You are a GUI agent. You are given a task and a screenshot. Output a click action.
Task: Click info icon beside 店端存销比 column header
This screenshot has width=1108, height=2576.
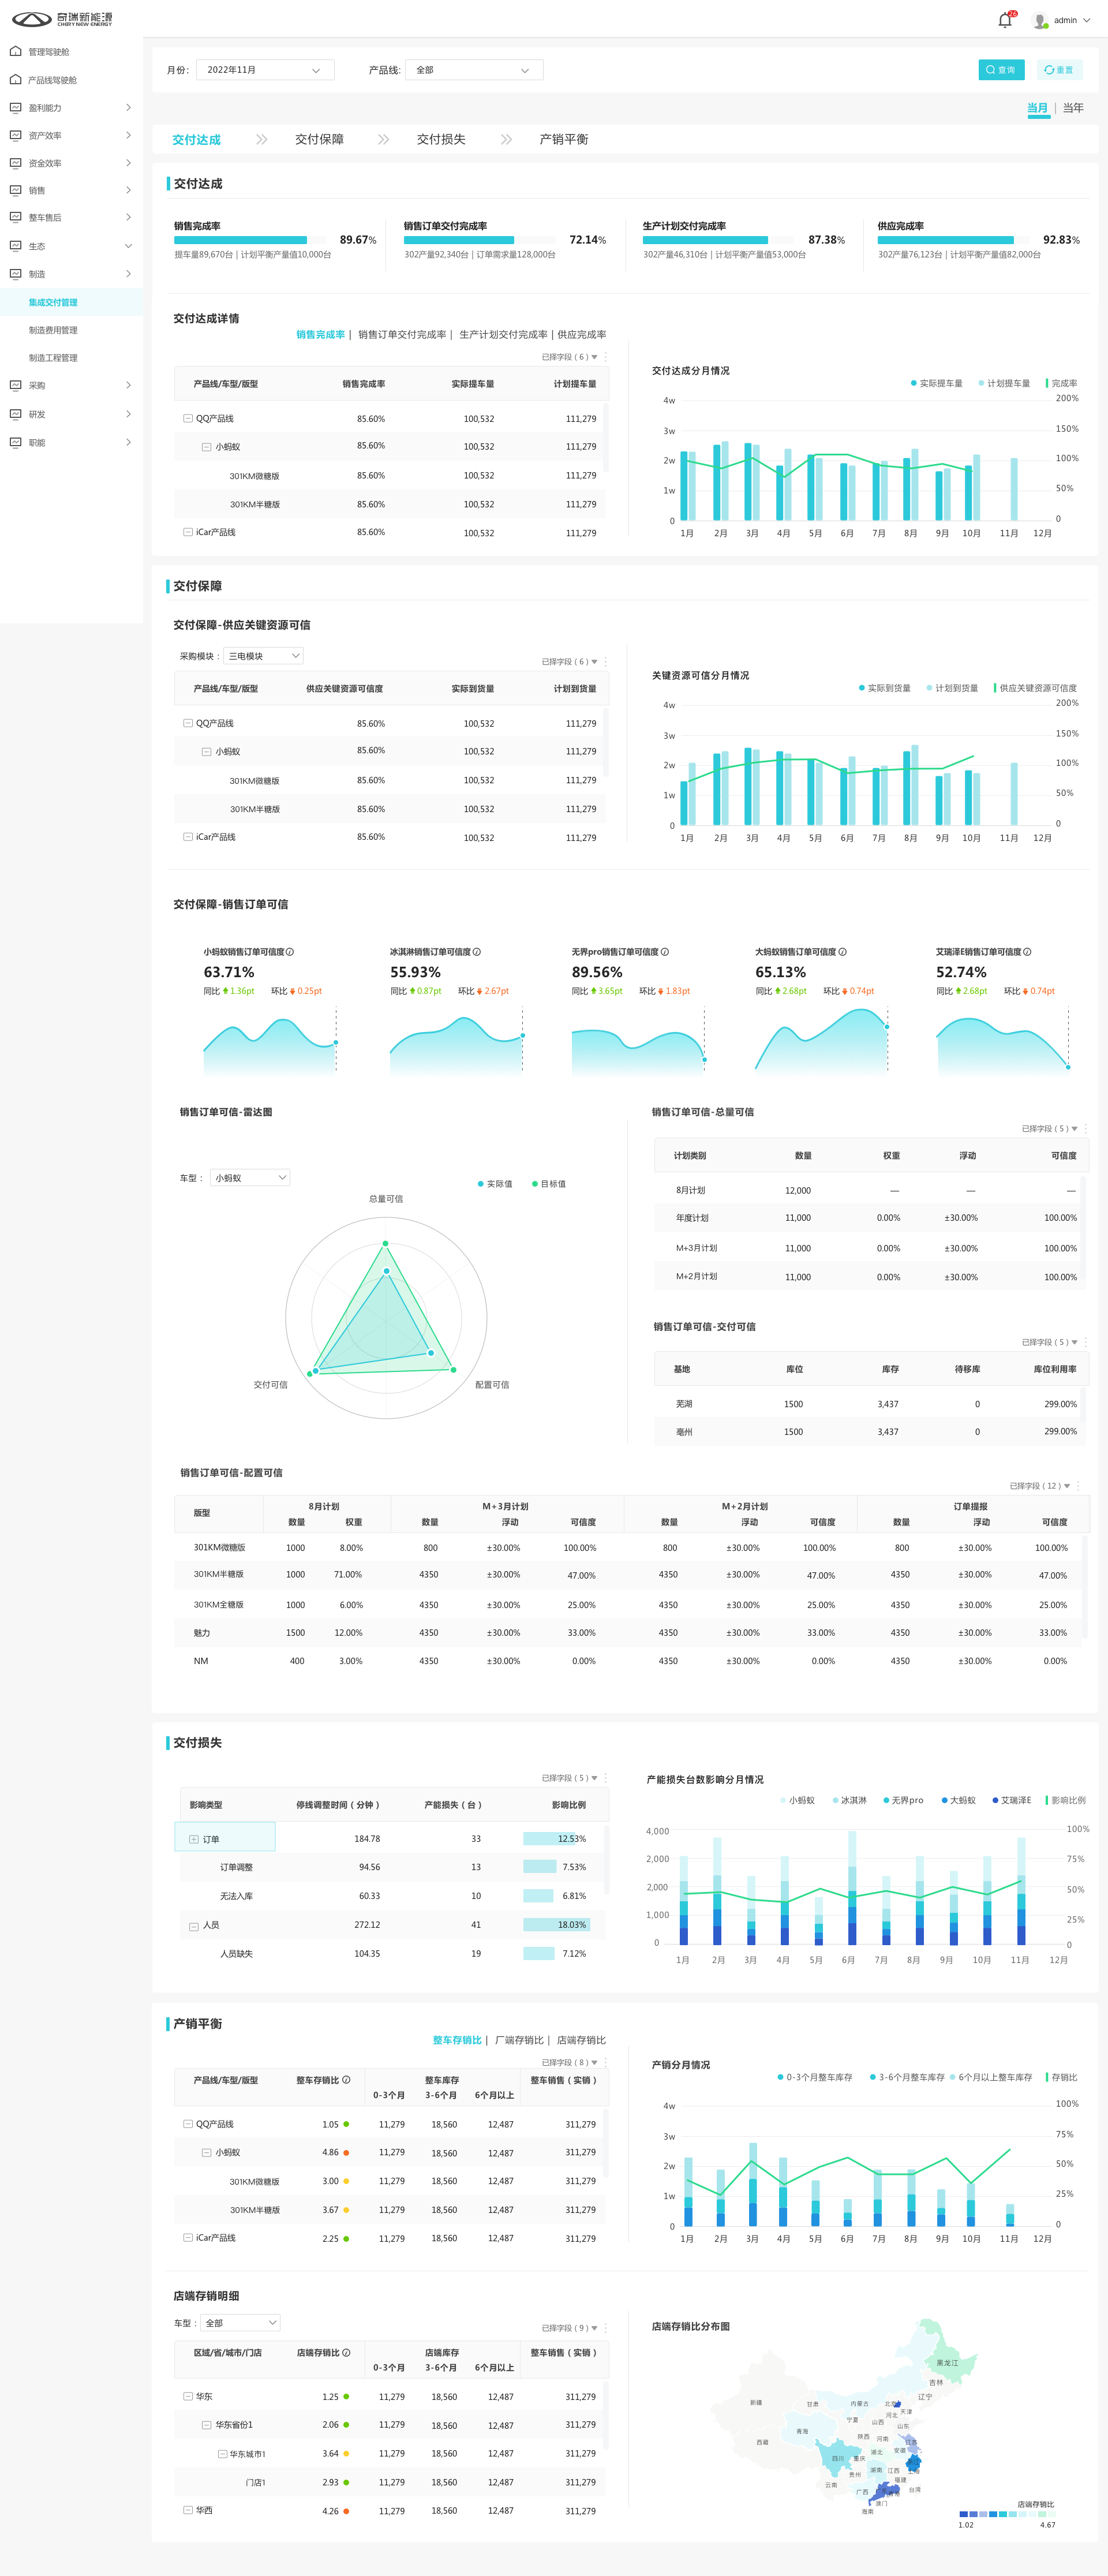tap(347, 2352)
